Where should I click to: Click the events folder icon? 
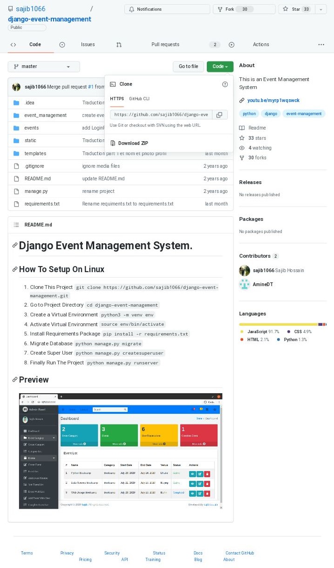(x=16, y=128)
